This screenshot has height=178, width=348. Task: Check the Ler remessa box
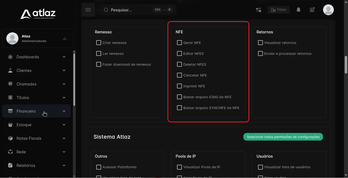(x=99, y=53)
